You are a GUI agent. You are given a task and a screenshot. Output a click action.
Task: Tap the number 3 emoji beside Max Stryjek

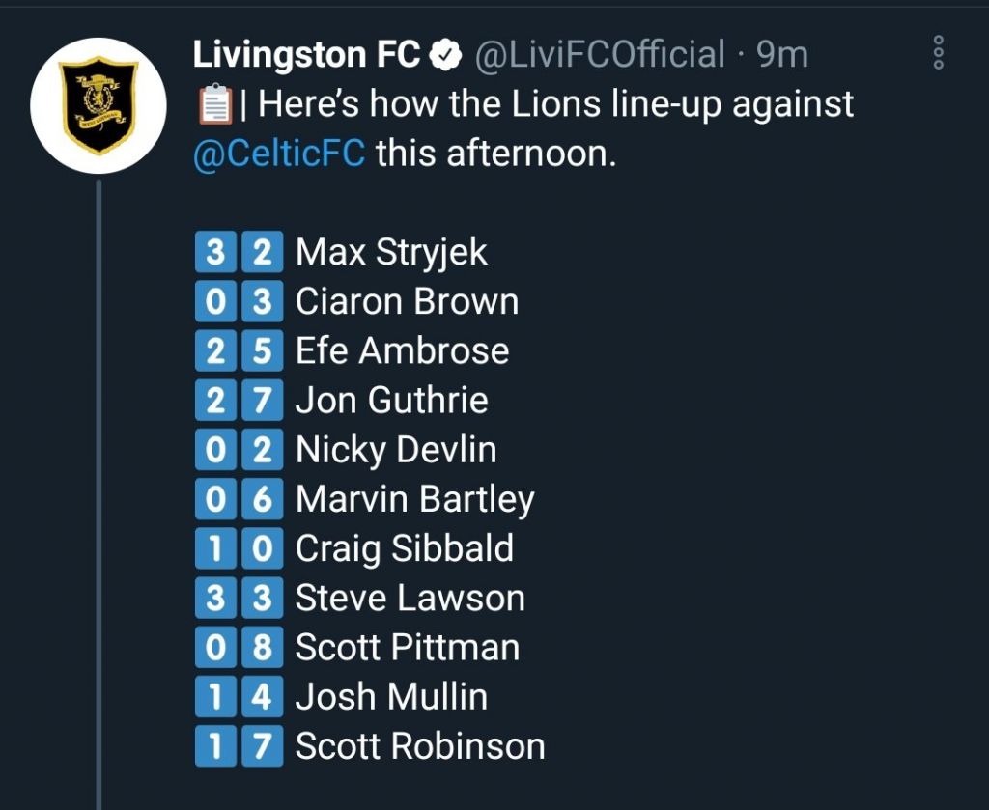tap(215, 253)
